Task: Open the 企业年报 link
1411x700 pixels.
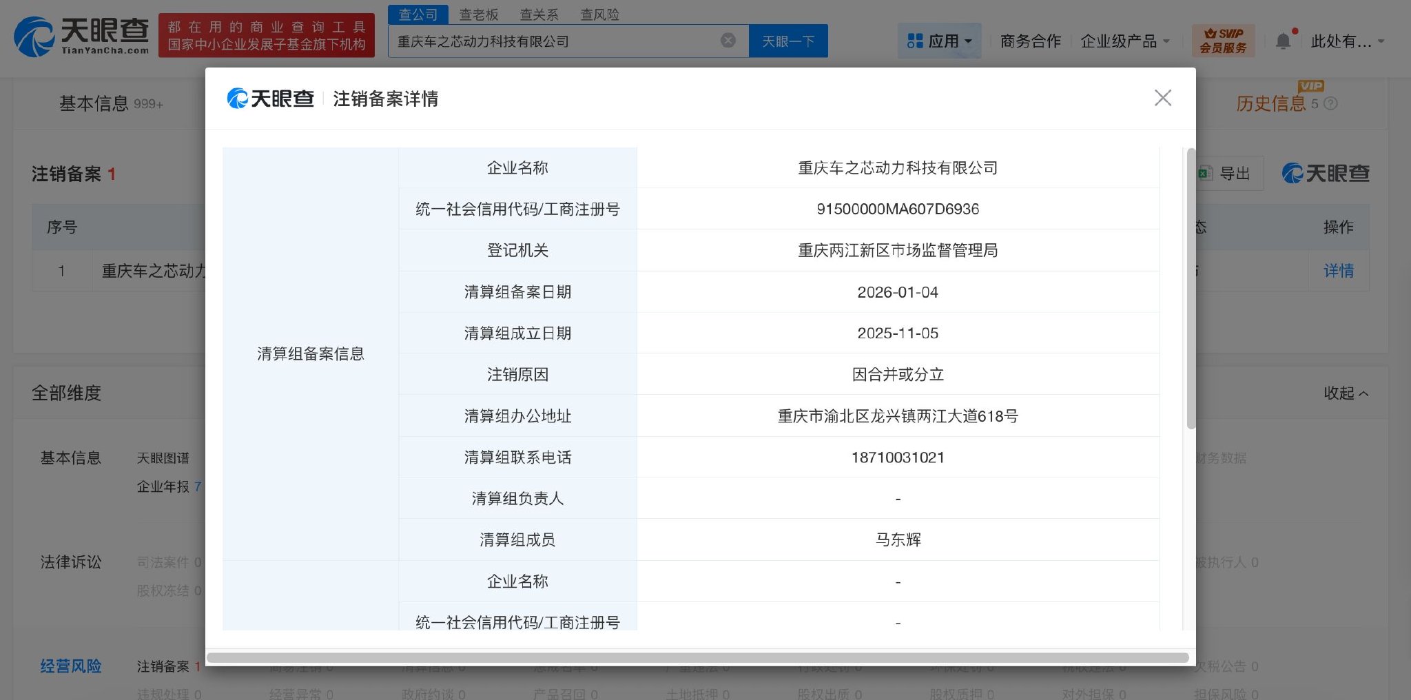Action: click(x=163, y=487)
